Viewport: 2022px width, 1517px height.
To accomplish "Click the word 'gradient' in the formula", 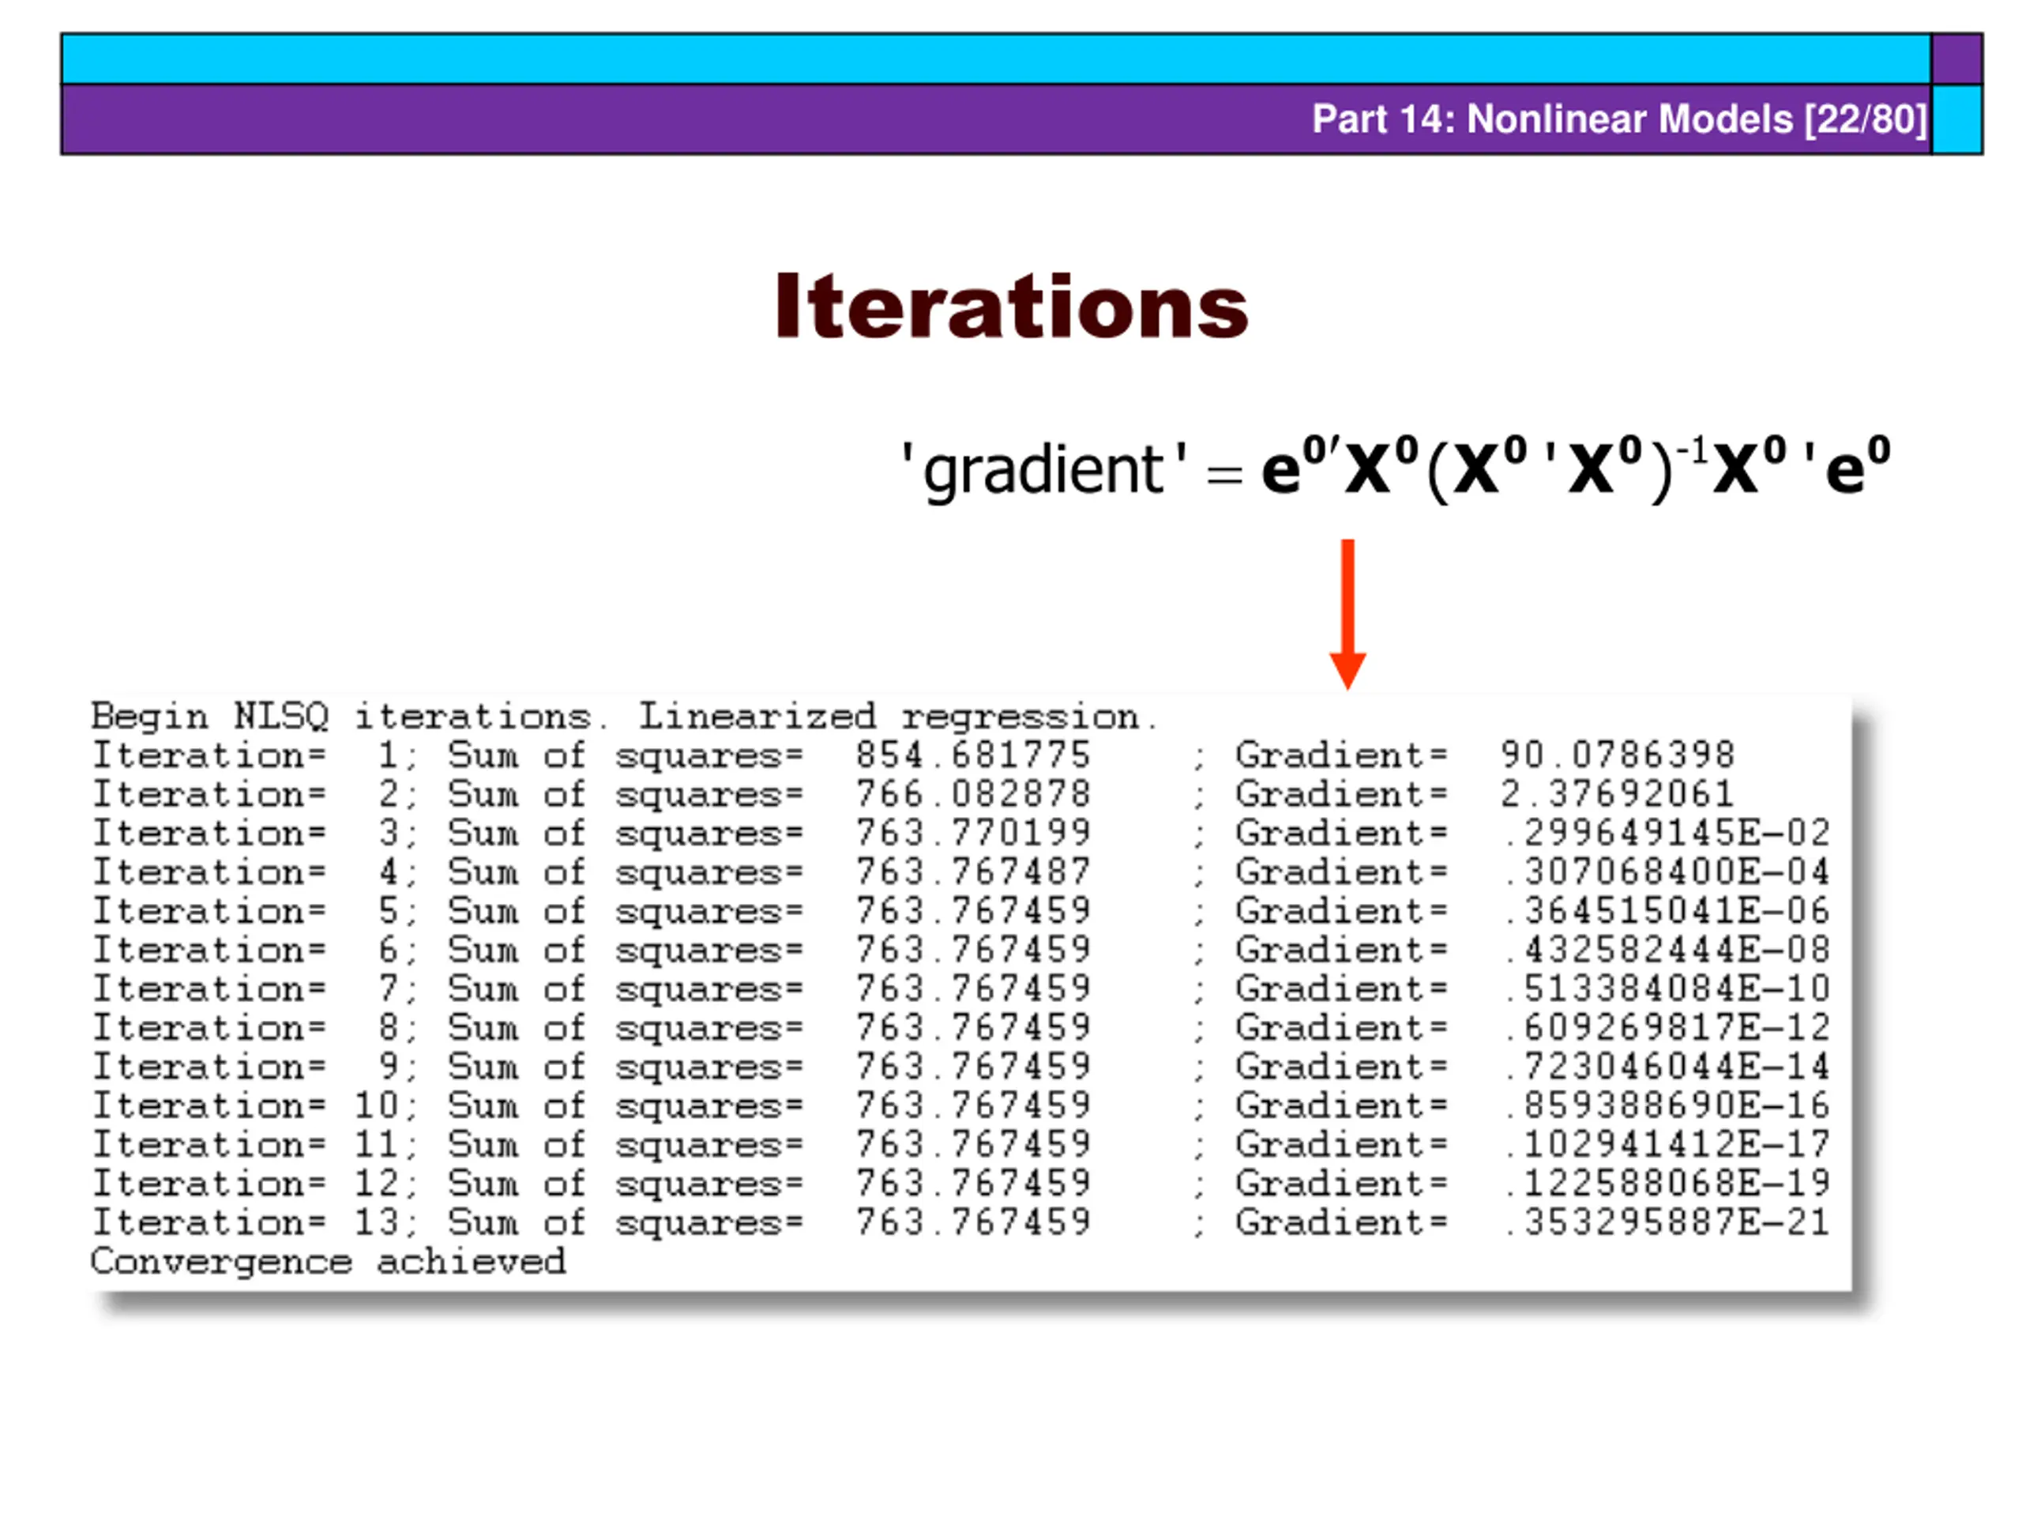I will [1043, 471].
